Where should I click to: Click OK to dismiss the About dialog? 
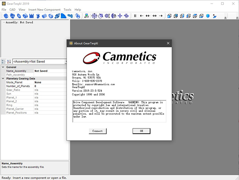click(141, 131)
